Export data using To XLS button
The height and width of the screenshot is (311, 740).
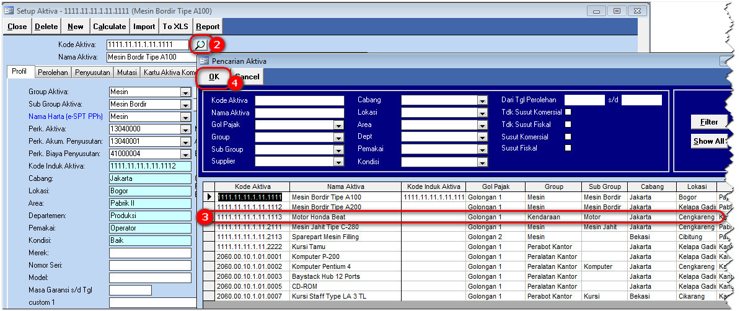point(176,27)
